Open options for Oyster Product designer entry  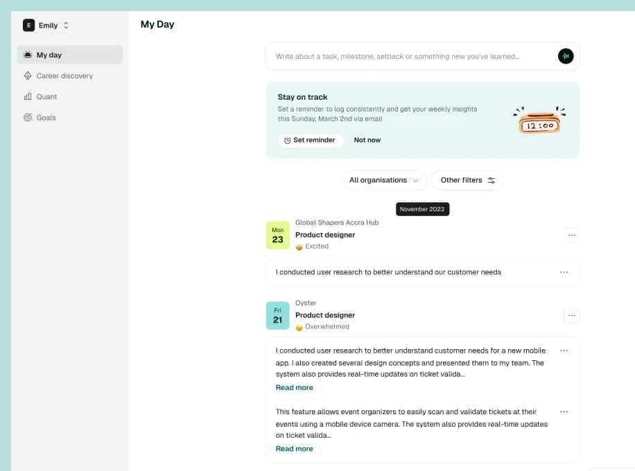(571, 316)
